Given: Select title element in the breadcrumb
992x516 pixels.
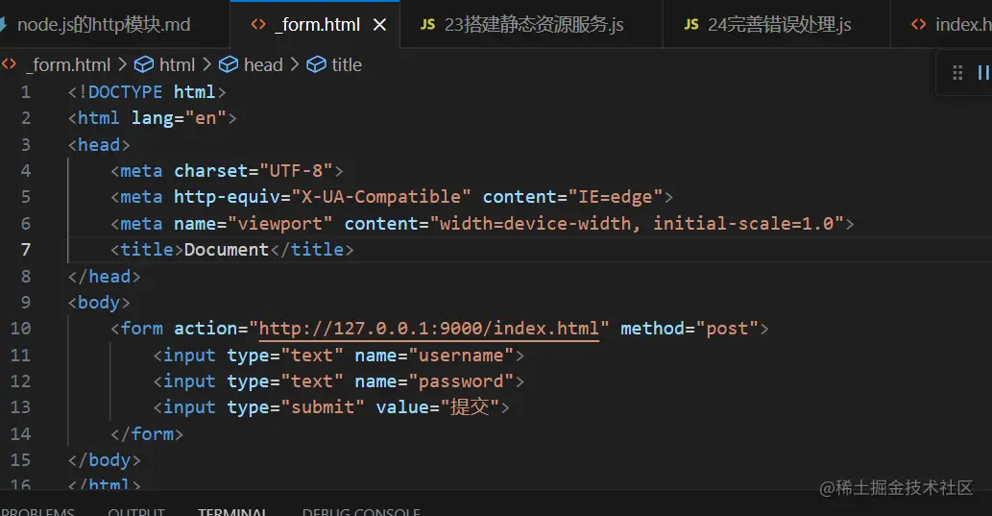Looking at the screenshot, I should click(347, 64).
